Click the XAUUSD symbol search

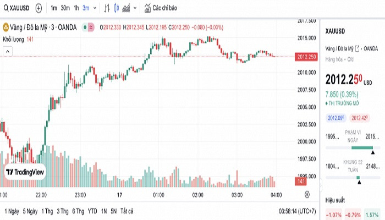(x=16, y=8)
